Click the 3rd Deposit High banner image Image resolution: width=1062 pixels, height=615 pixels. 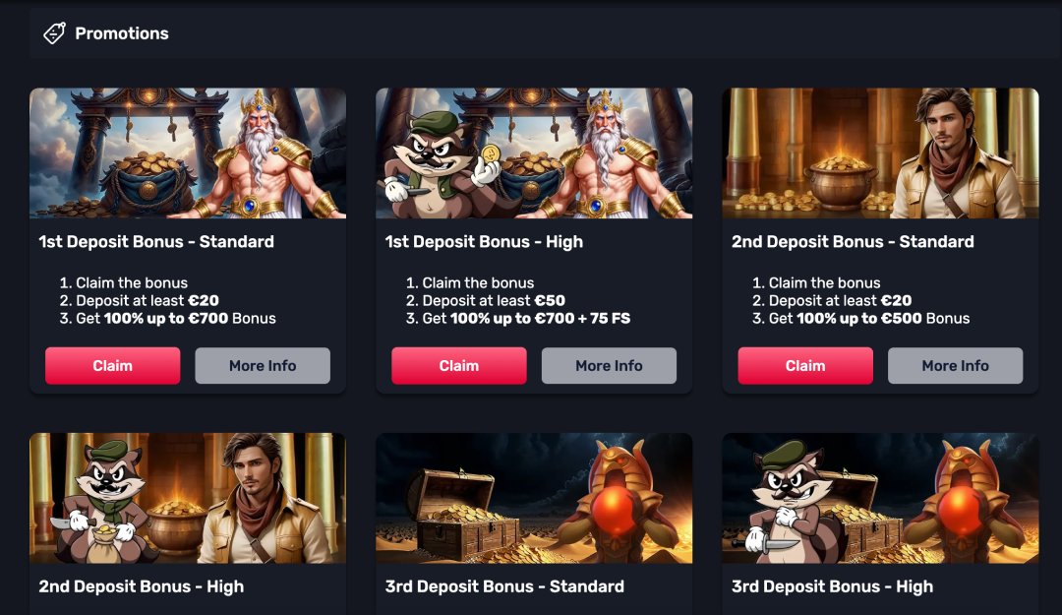click(880, 498)
